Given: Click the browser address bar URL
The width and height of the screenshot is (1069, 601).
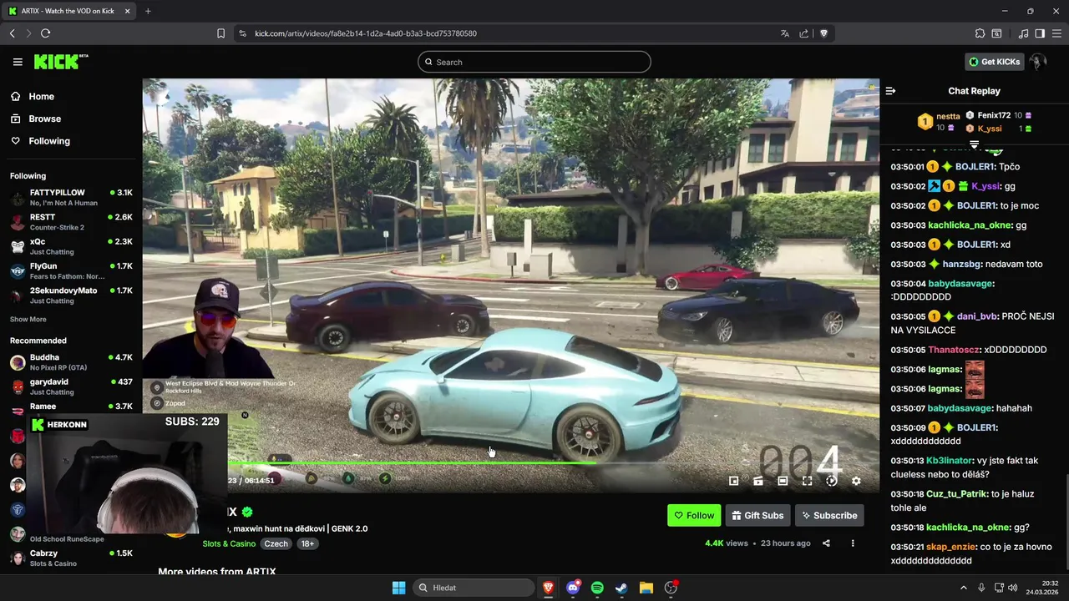Looking at the screenshot, I should point(366,33).
